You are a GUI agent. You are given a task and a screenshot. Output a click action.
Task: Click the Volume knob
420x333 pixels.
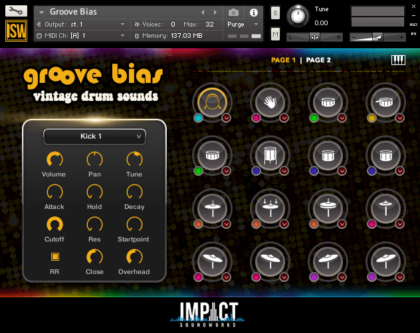54,160
